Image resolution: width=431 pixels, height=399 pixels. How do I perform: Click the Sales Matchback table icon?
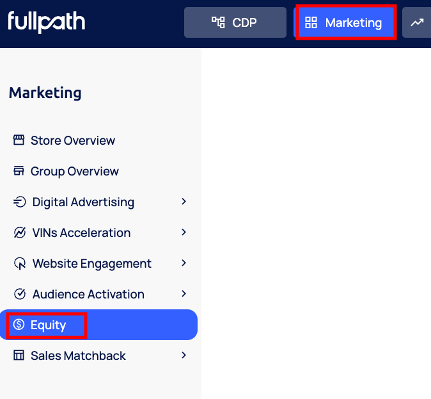coord(19,355)
